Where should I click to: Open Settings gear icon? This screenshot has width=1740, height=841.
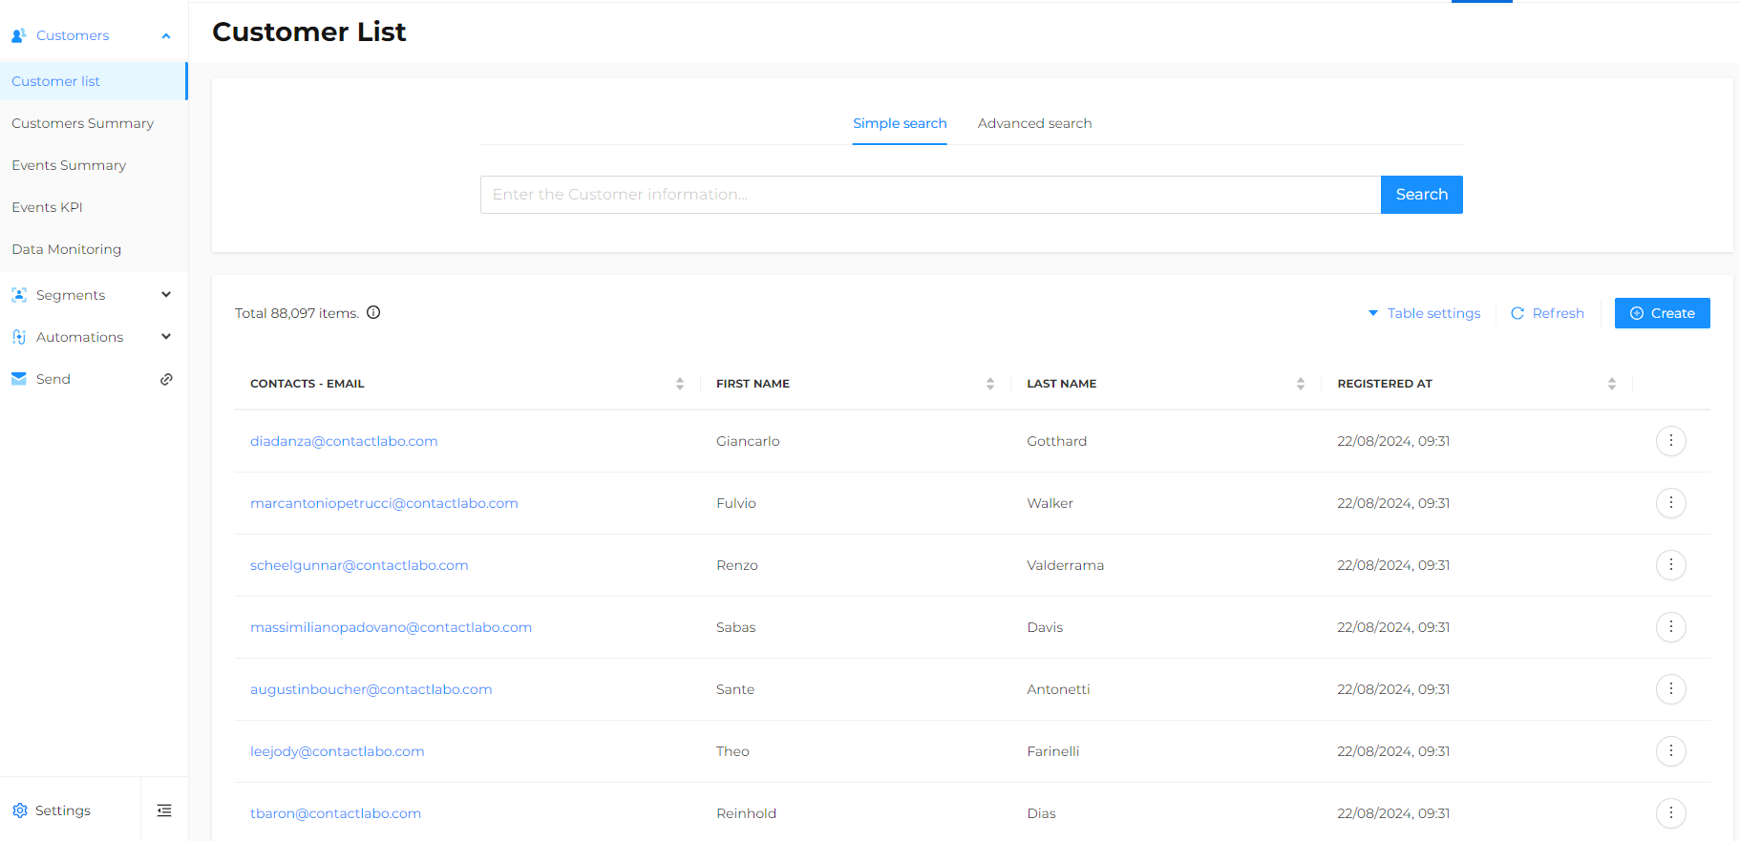(x=20, y=810)
